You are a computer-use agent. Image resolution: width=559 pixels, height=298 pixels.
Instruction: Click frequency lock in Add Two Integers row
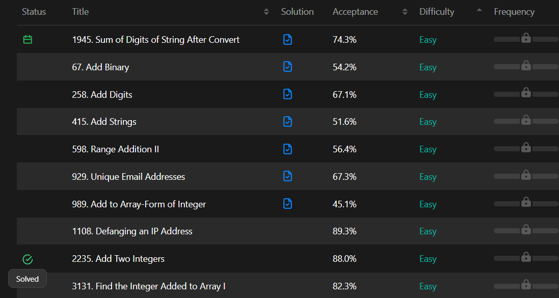tap(526, 257)
